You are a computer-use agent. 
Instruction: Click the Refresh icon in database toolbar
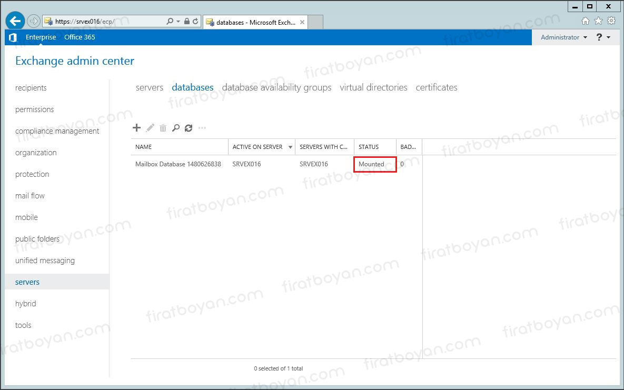click(x=189, y=128)
